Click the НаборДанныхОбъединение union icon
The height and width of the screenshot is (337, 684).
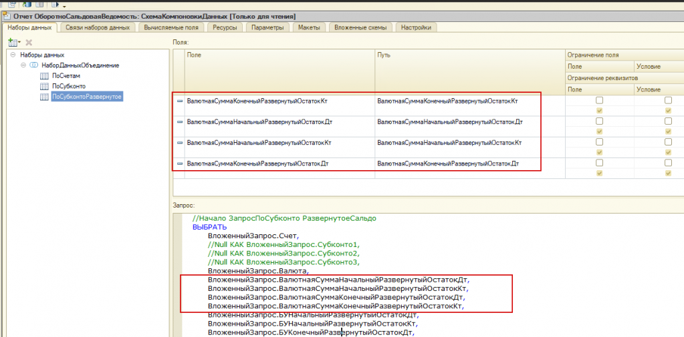click(33, 65)
